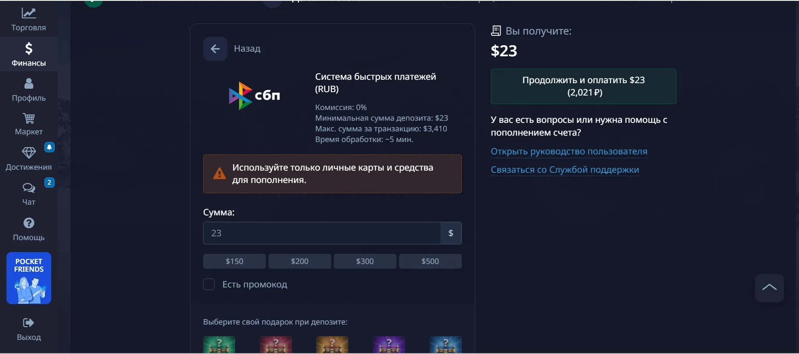Select the $150 preset amount
The height and width of the screenshot is (354, 799).
tap(234, 261)
